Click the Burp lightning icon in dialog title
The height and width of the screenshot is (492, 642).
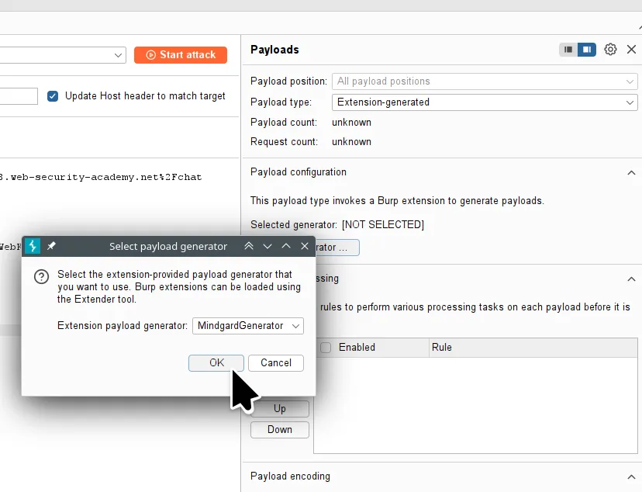(33, 246)
